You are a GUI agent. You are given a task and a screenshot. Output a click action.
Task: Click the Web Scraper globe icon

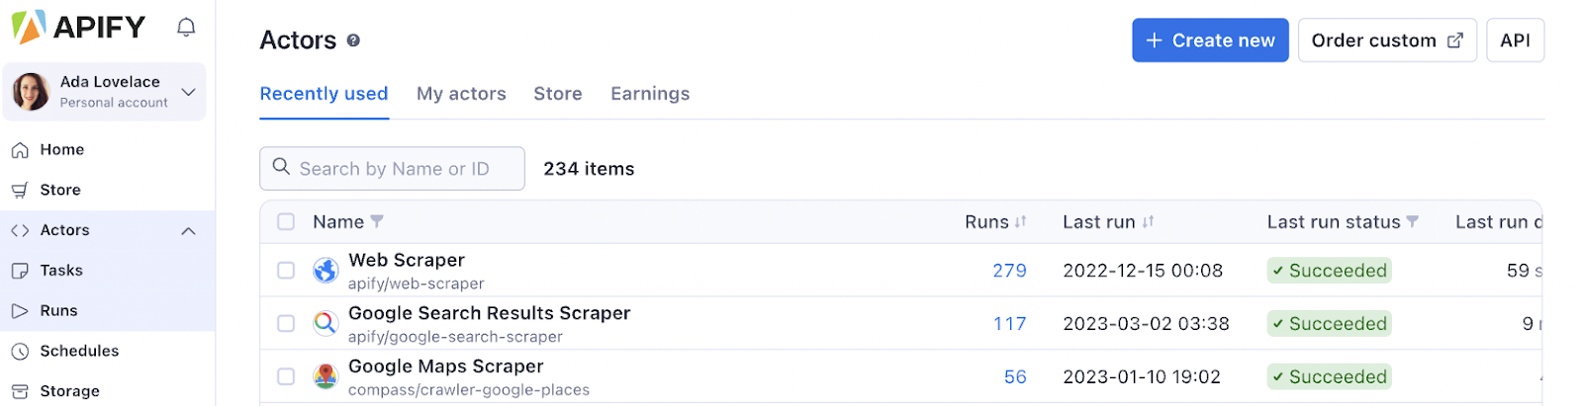[x=326, y=270]
